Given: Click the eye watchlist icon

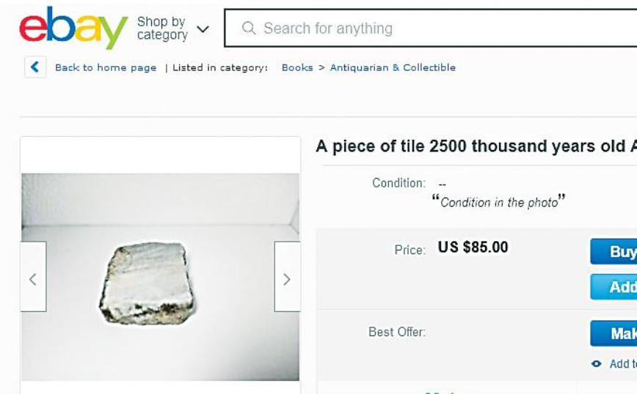Looking at the screenshot, I should [597, 364].
